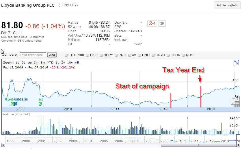Click the Add ticker button
Viewport: 242px width, 149px height.
[52, 55]
